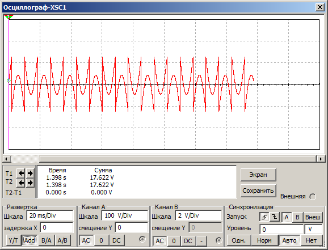Click Канал B scale field 2 V/Div
This screenshot has height=250, width=328.
pos(199,215)
